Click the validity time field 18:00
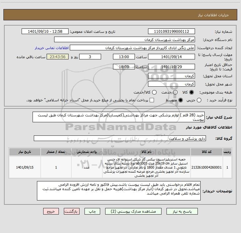The height and width of the screenshot is (233, 241). 124,67
